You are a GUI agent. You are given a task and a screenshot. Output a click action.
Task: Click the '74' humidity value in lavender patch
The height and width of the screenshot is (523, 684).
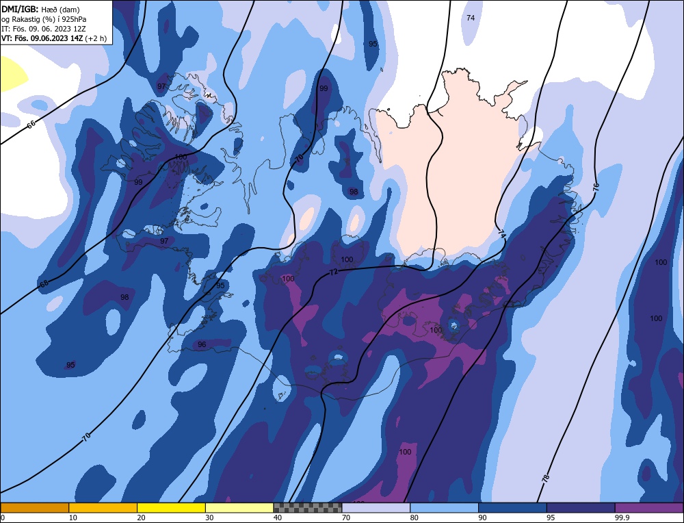coord(471,18)
